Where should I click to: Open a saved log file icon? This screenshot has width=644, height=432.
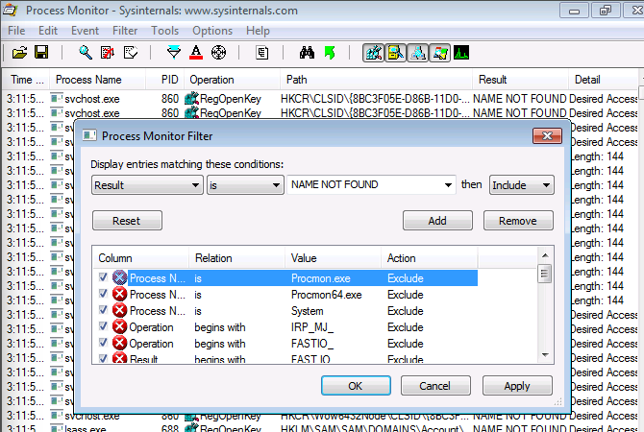click(x=19, y=53)
